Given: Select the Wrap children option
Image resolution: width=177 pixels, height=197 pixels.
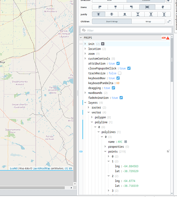Looking at the screenshot, I should click(148, 21).
